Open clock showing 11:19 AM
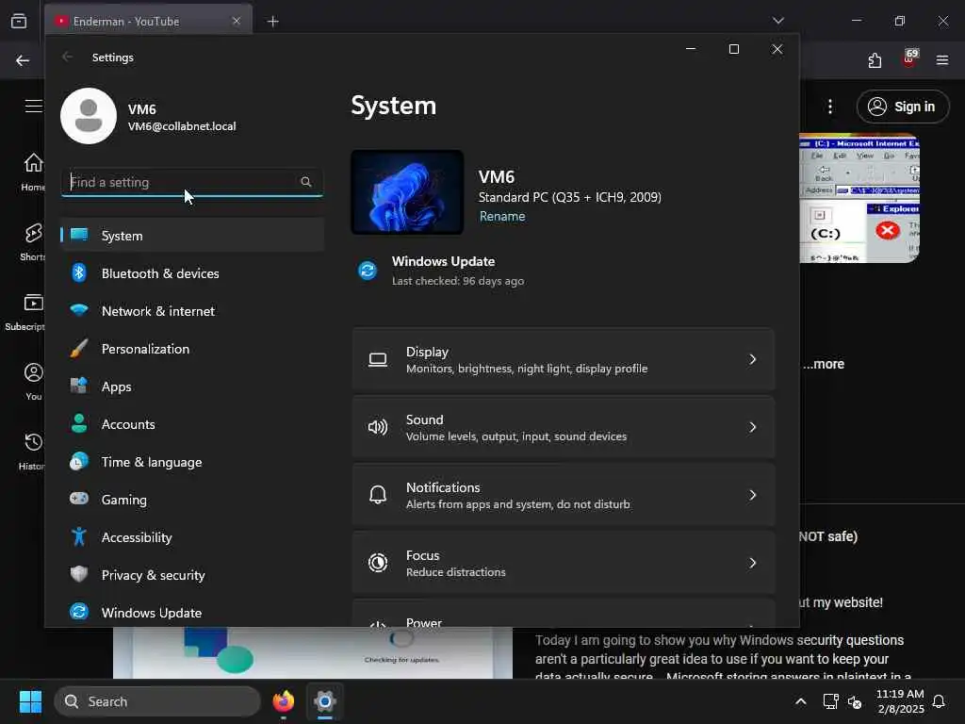Image resolution: width=965 pixels, height=724 pixels. tap(900, 701)
